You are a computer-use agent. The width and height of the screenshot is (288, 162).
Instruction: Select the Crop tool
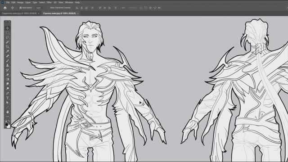point(7,47)
